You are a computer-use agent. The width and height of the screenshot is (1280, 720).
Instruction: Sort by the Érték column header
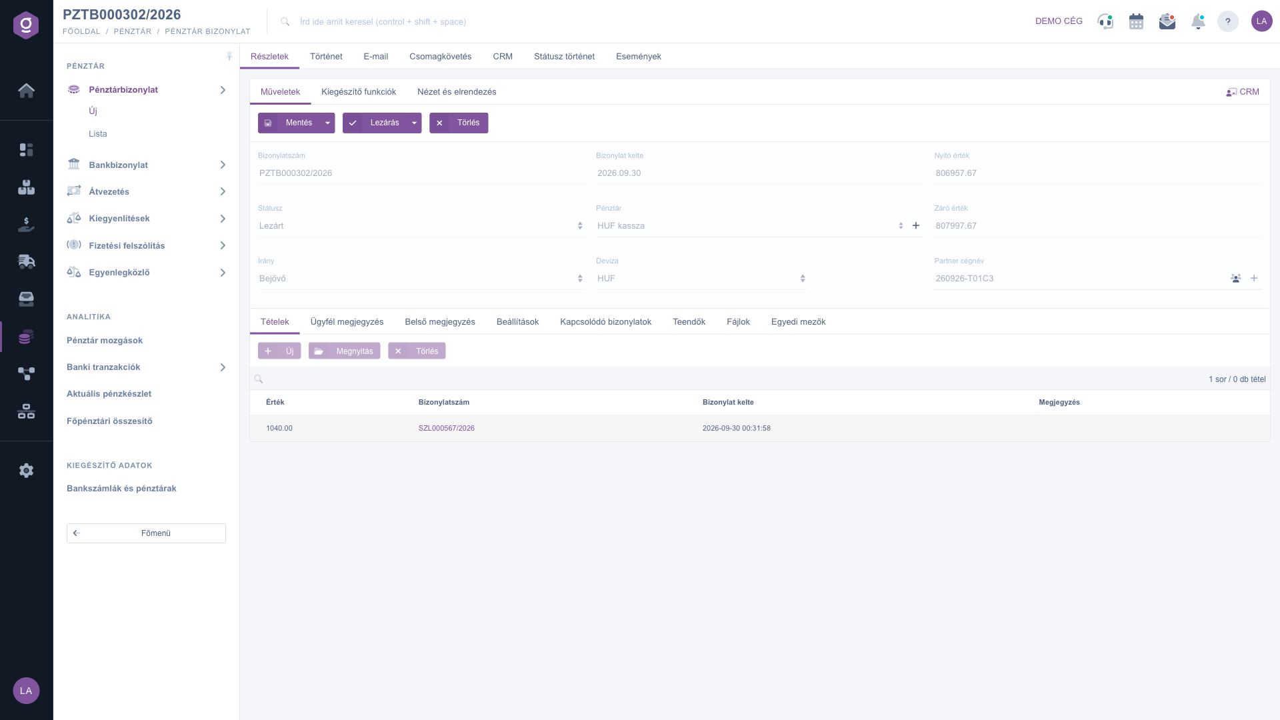tap(275, 403)
